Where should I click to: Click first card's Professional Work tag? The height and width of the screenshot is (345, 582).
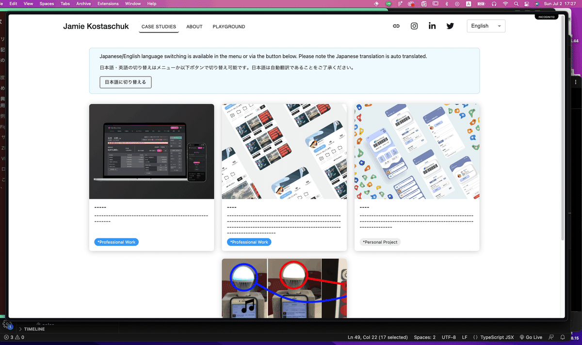pyautogui.click(x=116, y=242)
